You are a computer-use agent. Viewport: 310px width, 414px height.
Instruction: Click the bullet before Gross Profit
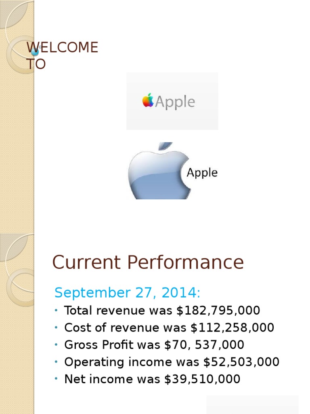[x=56, y=345]
